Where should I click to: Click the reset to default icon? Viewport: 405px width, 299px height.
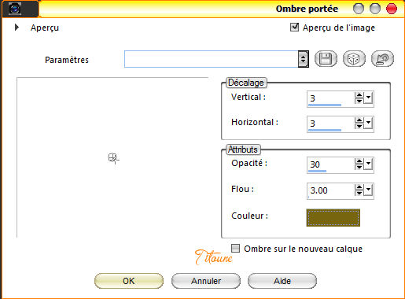click(382, 58)
